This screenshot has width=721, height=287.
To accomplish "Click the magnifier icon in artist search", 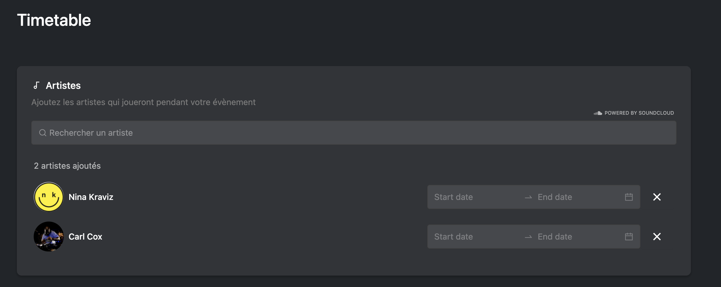I will pos(43,133).
